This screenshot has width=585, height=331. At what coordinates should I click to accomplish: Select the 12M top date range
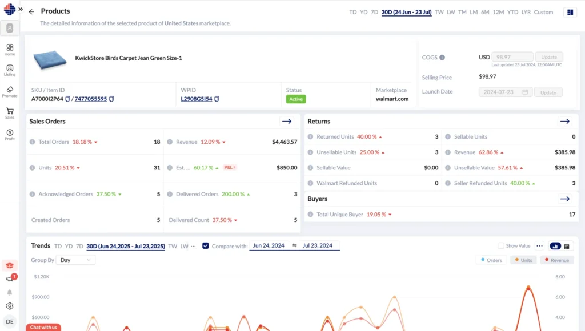[498, 12]
